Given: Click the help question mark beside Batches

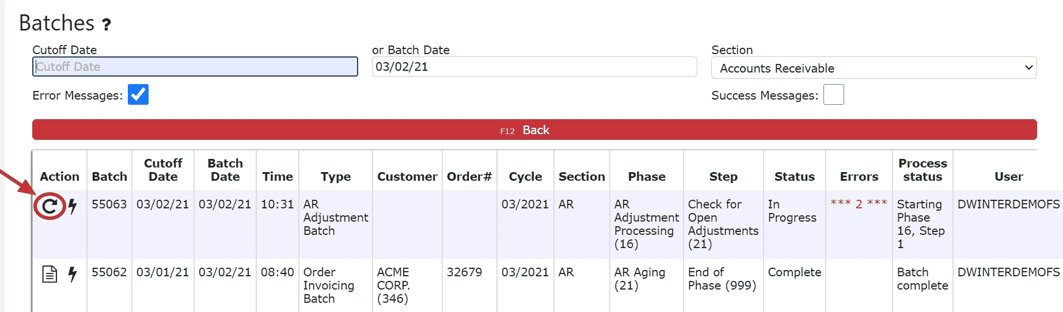Looking at the screenshot, I should (107, 25).
